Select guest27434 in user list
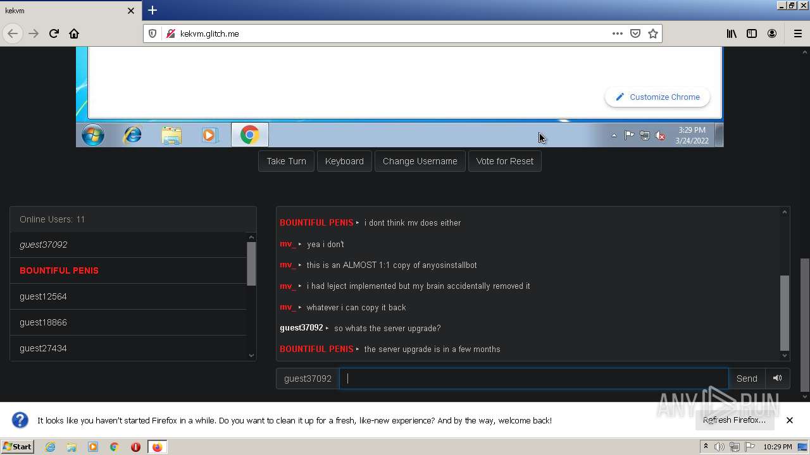 point(128,348)
